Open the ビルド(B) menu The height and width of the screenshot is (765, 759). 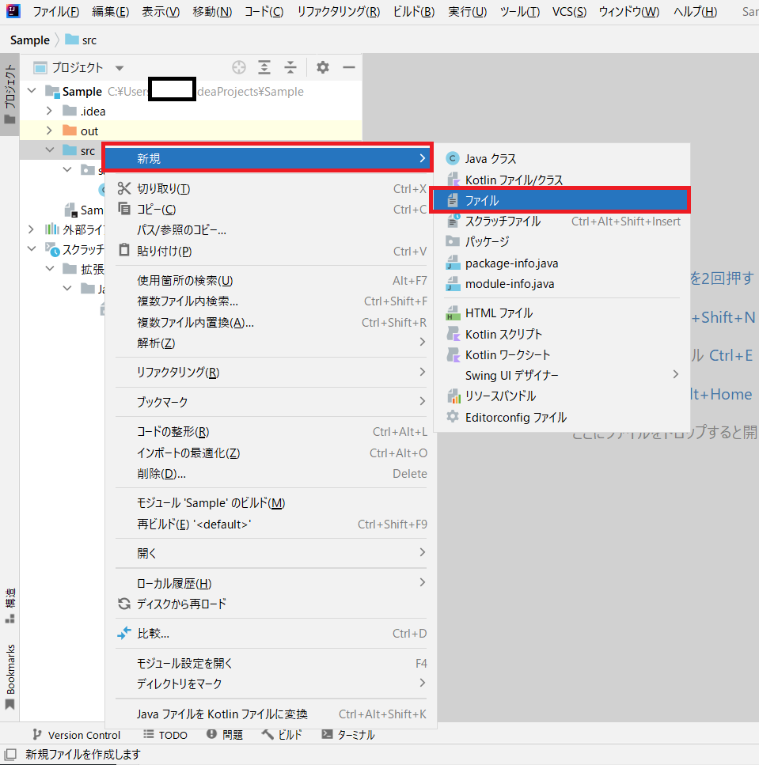(x=414, y=11)
